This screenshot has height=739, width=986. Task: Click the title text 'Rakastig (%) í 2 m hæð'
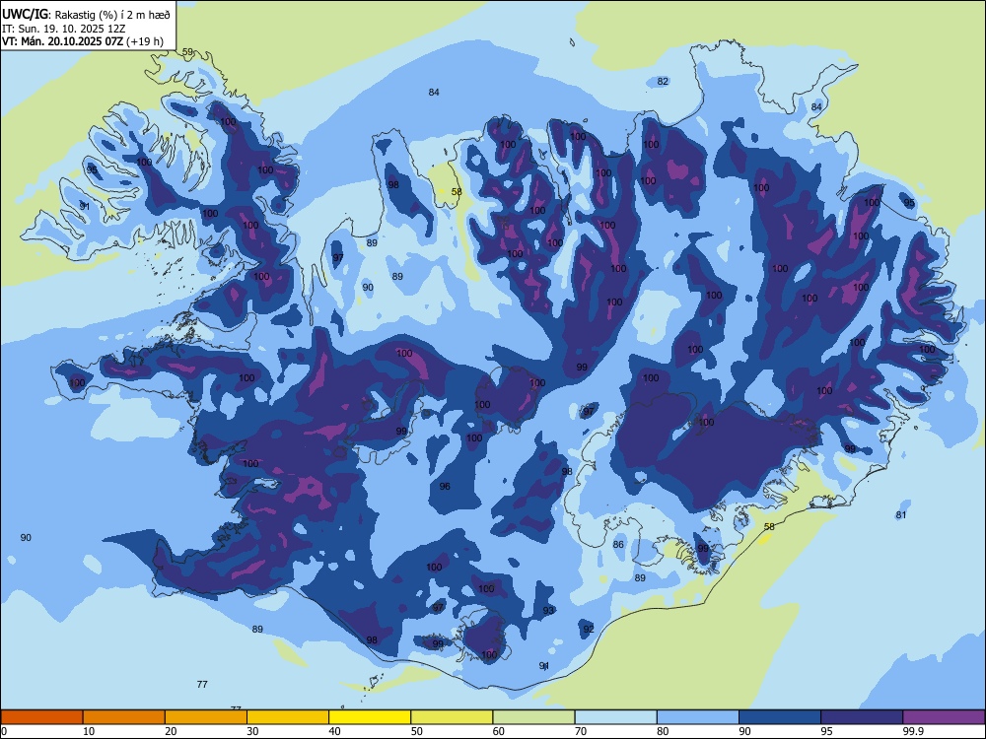pyautogui.click(x=112, y=15)
